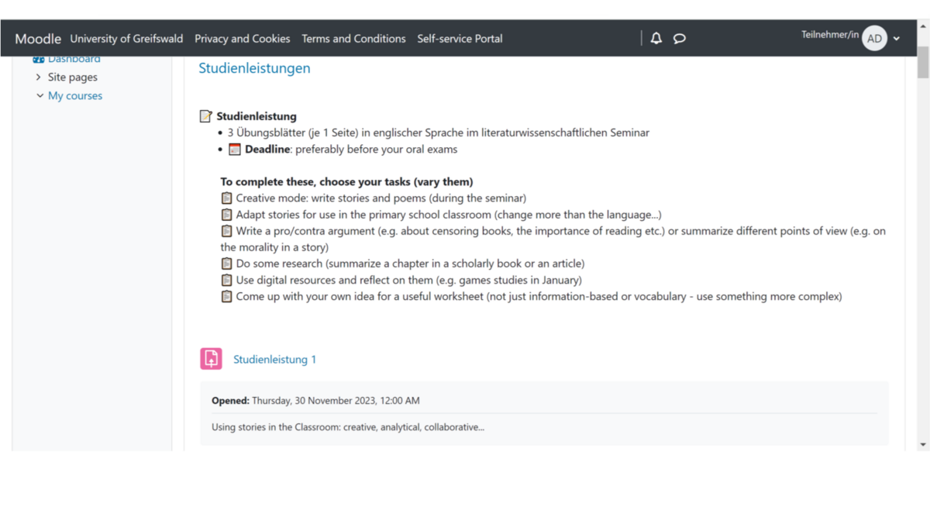Click clipboard icon beside Creative mode task
930x524 pixels.
click(226, 198)
